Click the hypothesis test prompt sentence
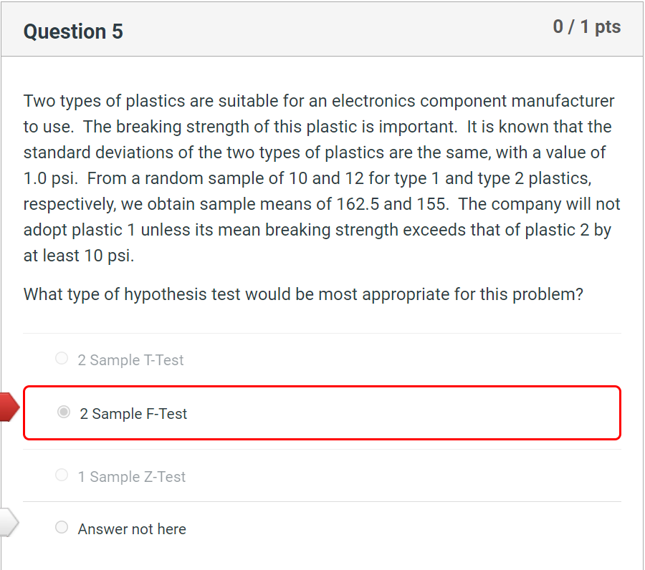 point(303,294)
